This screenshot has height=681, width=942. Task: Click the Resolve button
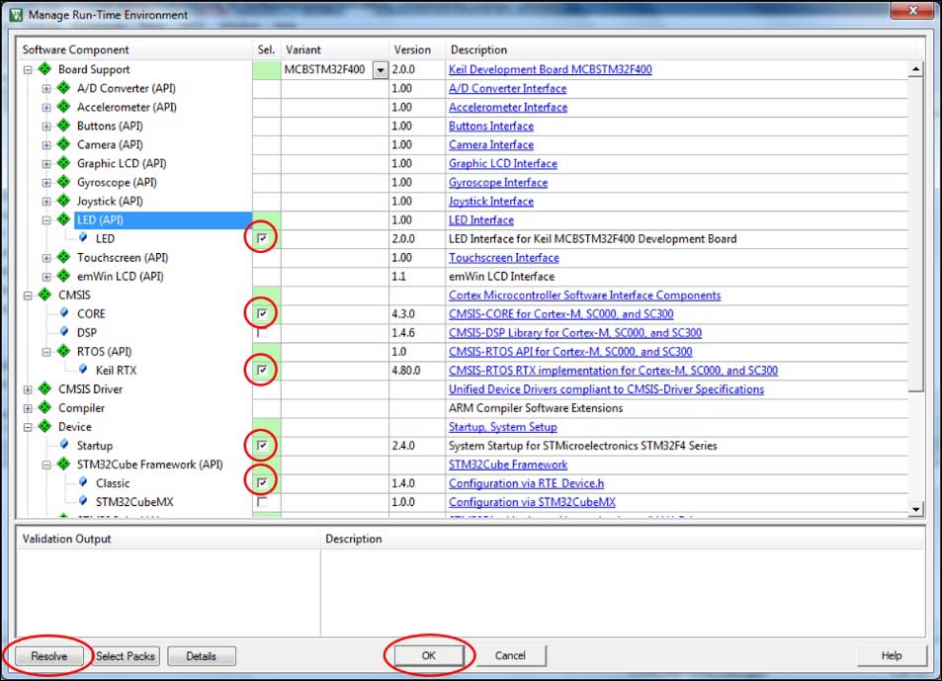[x=49, y=655]
